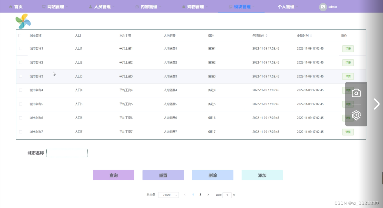Viewport: 383px width, 208px height.
Task: Check the row for 城市名称5
Action: point(20,104)
